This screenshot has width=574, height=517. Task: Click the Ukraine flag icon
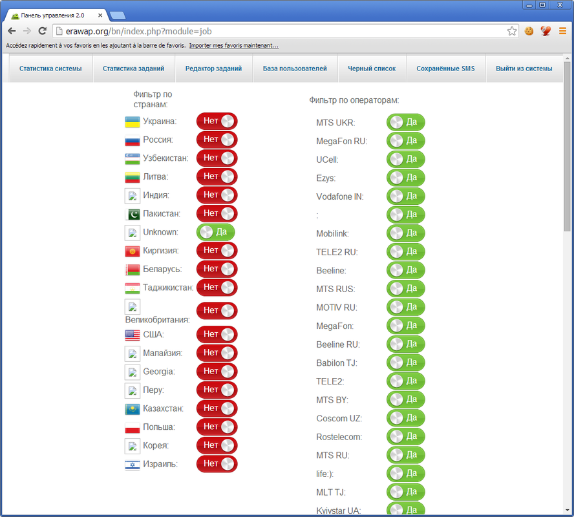coord(133,121)
